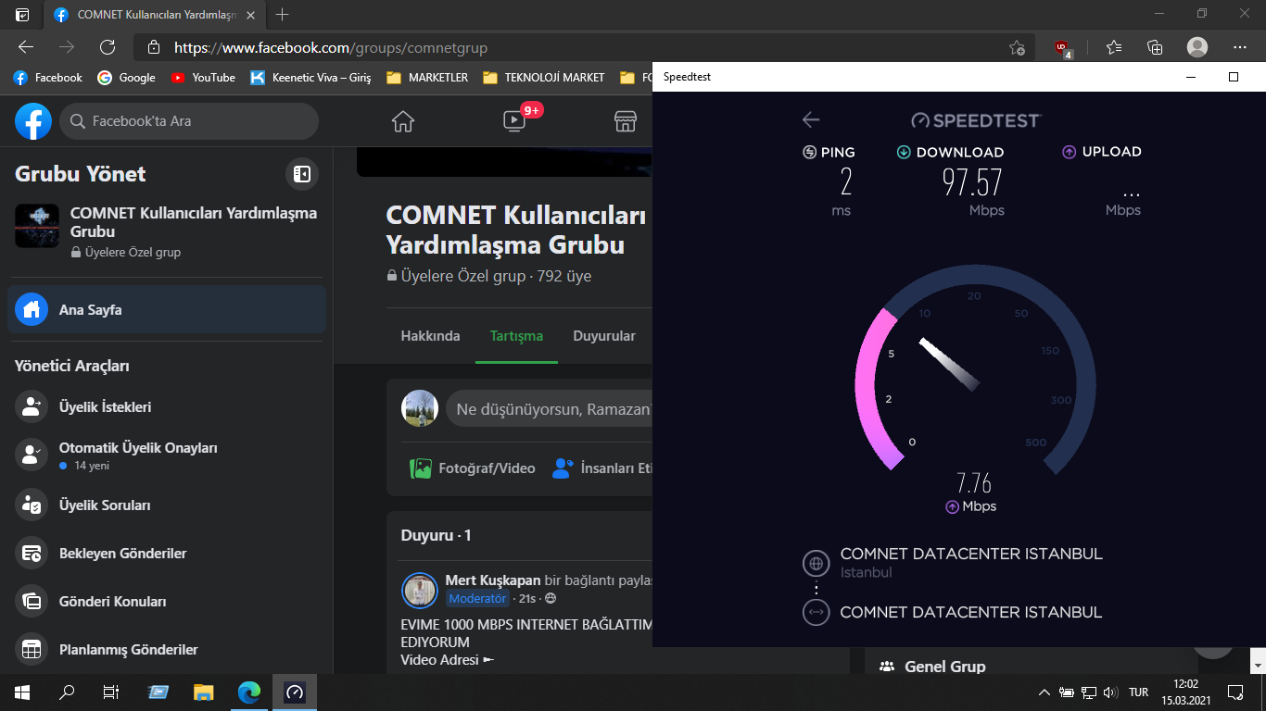Open the browser profile avatar

(x=1197, y=47)
